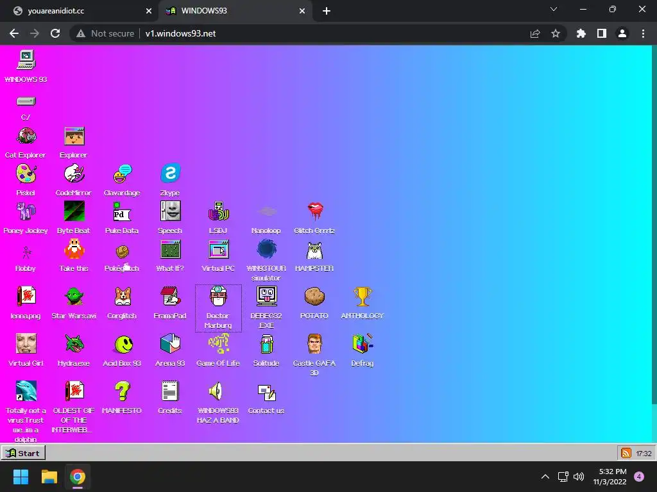Open WIN93TOUR simulator icon
Viewport: 657px width, 492px height.
pos(266,250)
